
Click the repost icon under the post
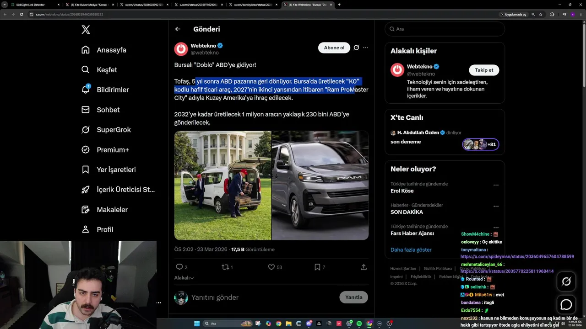coord(225,267)
